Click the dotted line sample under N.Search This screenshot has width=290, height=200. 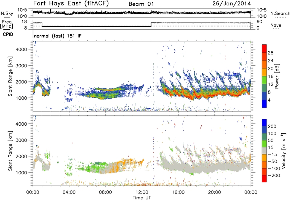pos(280,17)
